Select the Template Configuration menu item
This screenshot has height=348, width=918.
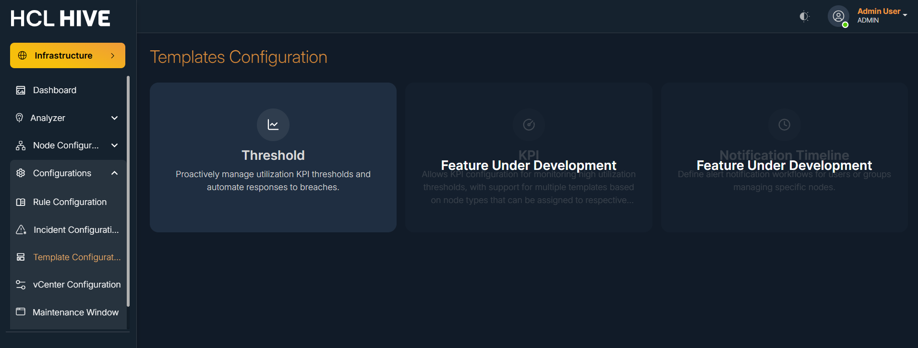point(76,257)
